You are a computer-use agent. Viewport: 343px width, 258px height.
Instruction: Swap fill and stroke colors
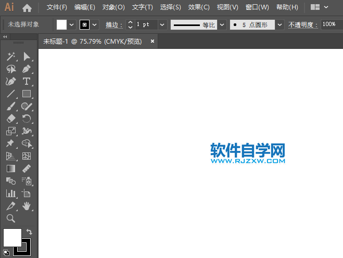pyautogui.click(x=29, y=231)
